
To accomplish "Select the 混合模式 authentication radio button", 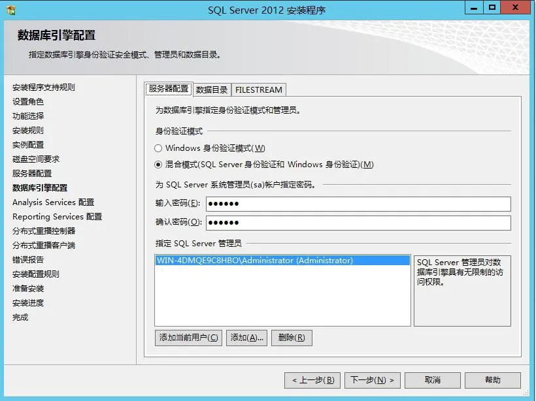I will (158, 164).
